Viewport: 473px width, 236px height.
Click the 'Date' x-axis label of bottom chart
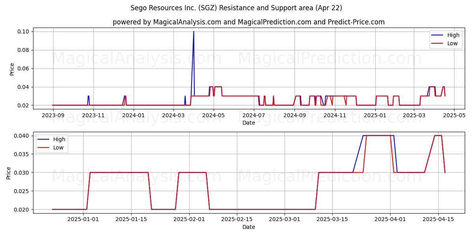(249, 227)
